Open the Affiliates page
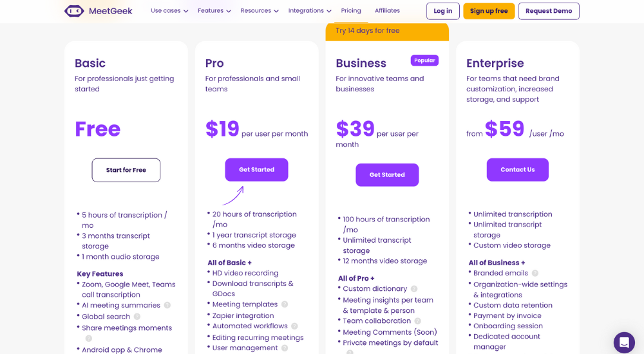 pos(387,11)
